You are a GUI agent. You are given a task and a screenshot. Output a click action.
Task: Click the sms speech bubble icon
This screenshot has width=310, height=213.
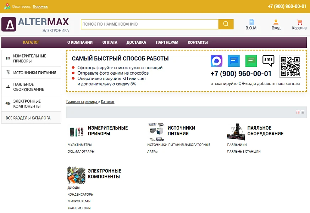[268, 61]
